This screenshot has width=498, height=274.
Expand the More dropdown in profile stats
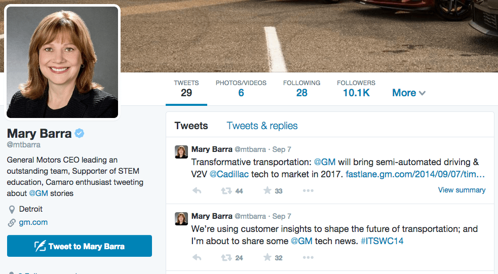[x=408, y=93]
